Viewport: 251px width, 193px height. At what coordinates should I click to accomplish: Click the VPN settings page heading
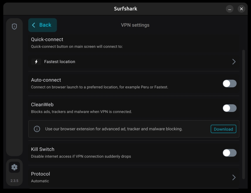pos(135,25)
